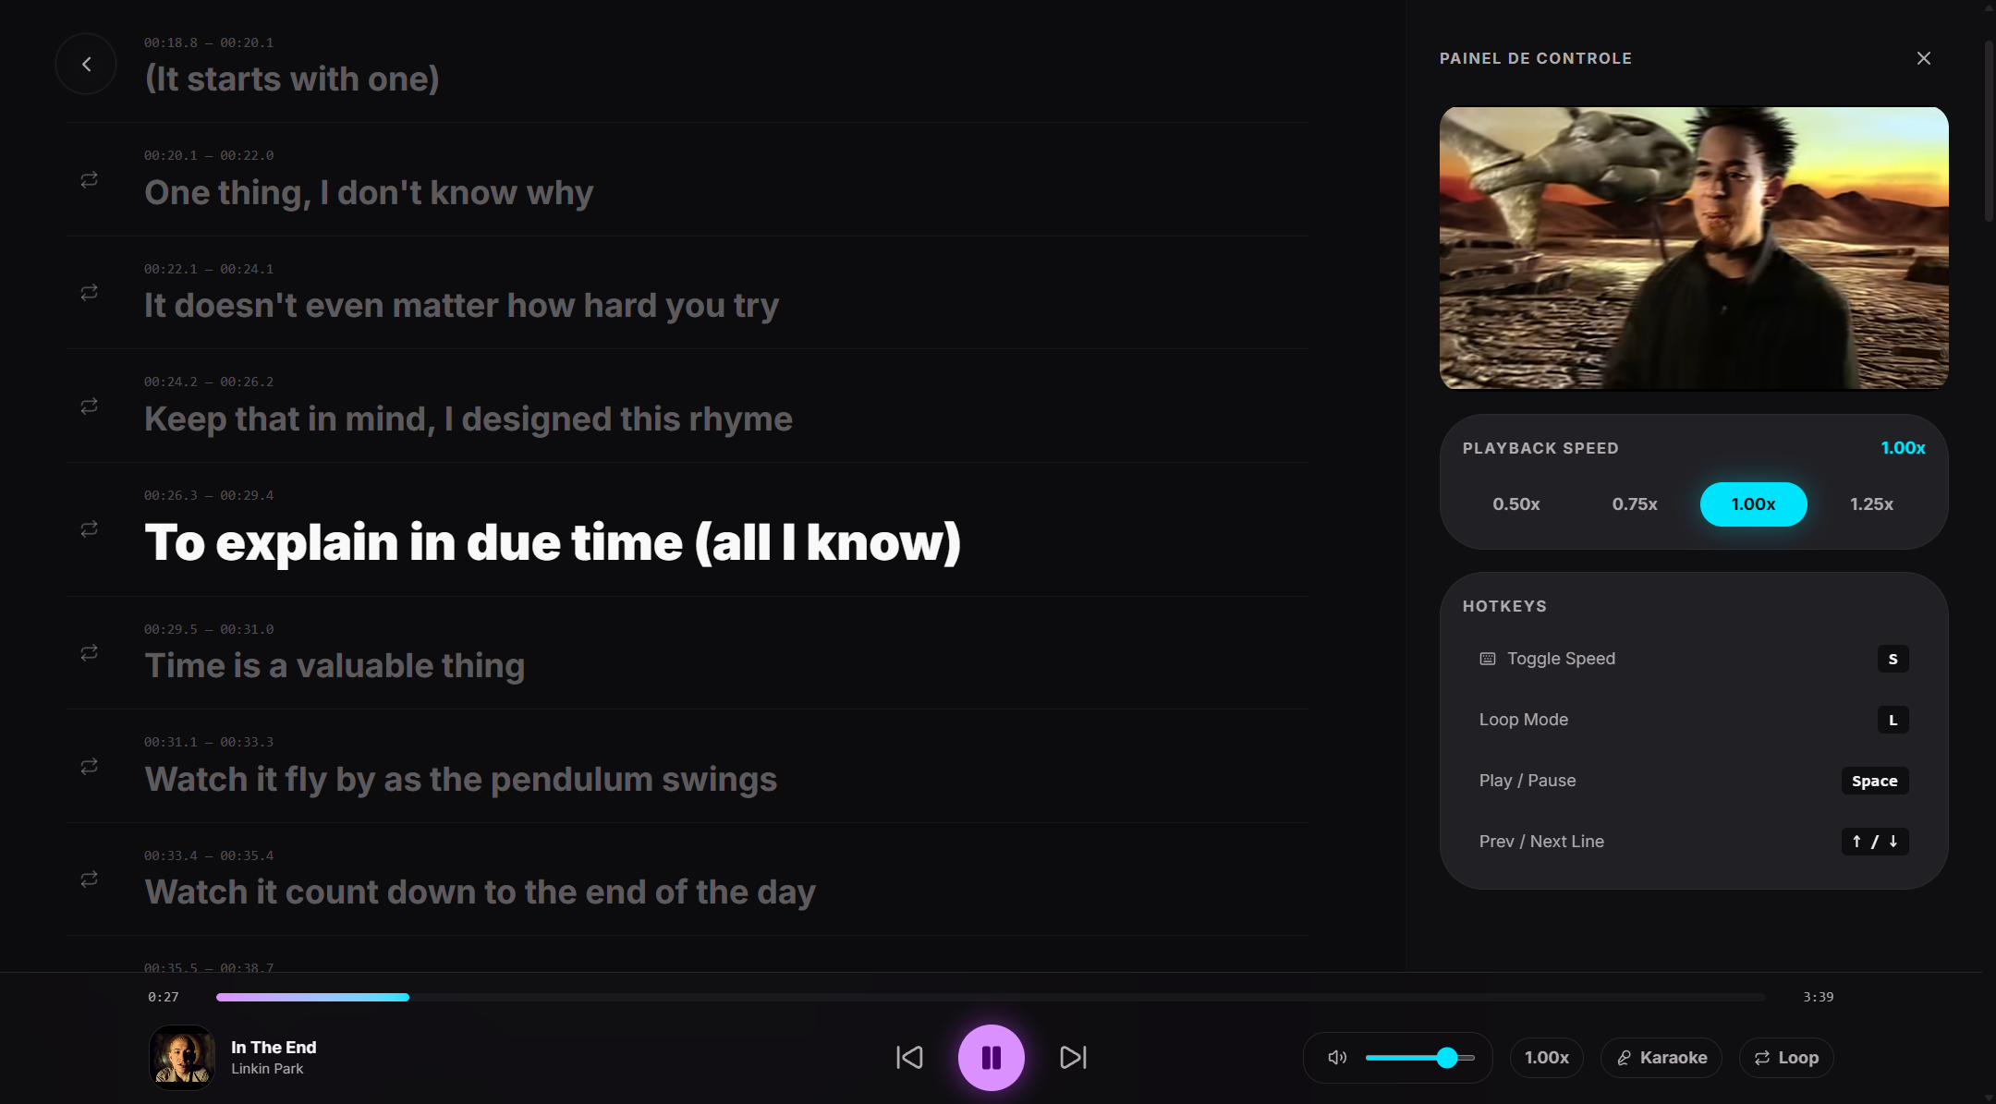The image size is (1996, 1104).
Task: Click the song title In The End
Action: [x=274, y=1047]
